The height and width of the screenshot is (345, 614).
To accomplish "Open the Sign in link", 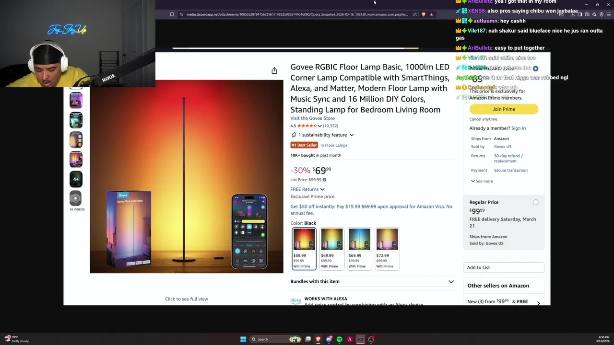I will pos(519,128).
